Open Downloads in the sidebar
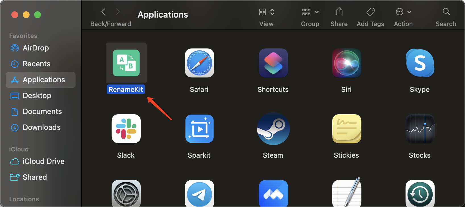This screenshot has height=207, width=465. click(x=41, y=127)
